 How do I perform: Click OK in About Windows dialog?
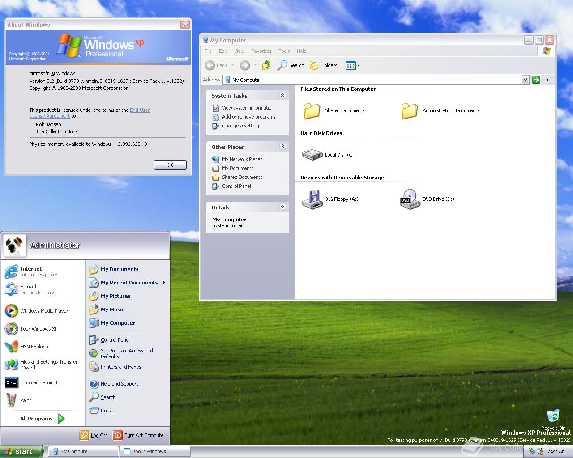pos(170,165)
